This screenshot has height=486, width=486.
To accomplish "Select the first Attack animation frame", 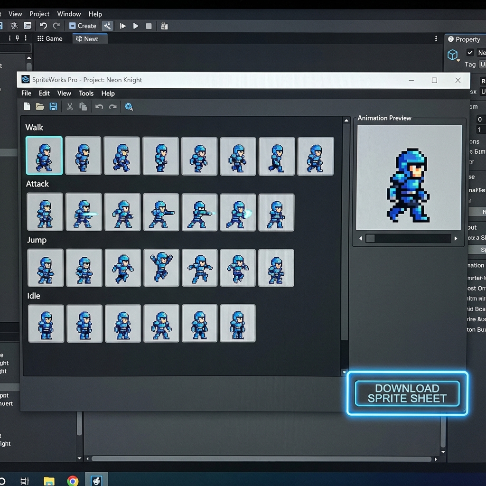I will pyautogui.click(x=45, y=212).
